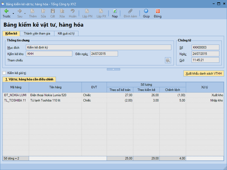Click the Ngày document date field
227x170 pixels.
tap(205, 54)
